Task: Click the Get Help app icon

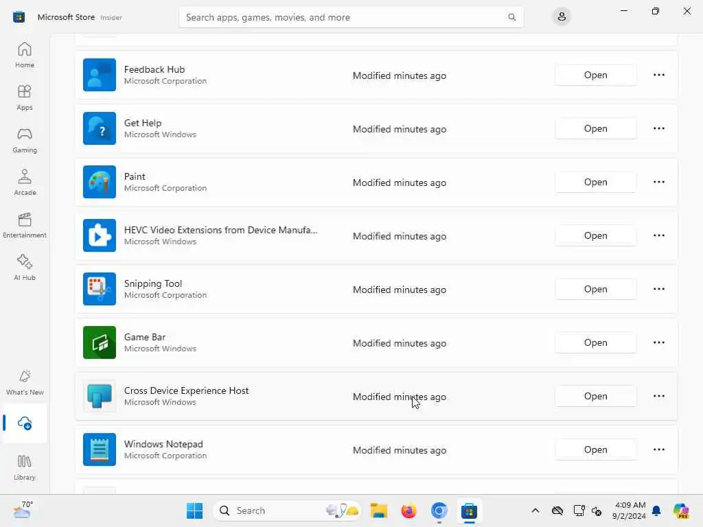Action: pyautogui.click(x=100, y=128)
